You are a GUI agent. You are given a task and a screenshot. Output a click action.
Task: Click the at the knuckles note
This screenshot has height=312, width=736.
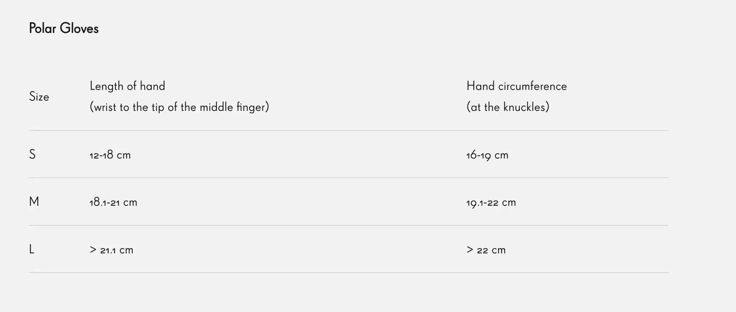tap(508, 107)
